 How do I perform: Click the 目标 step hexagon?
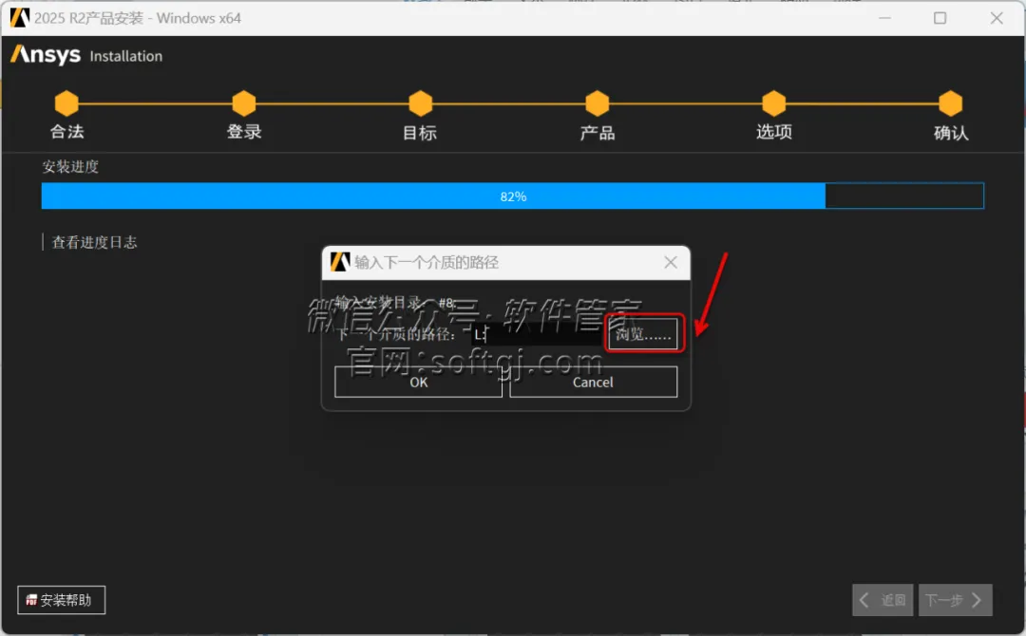(421, 103)
